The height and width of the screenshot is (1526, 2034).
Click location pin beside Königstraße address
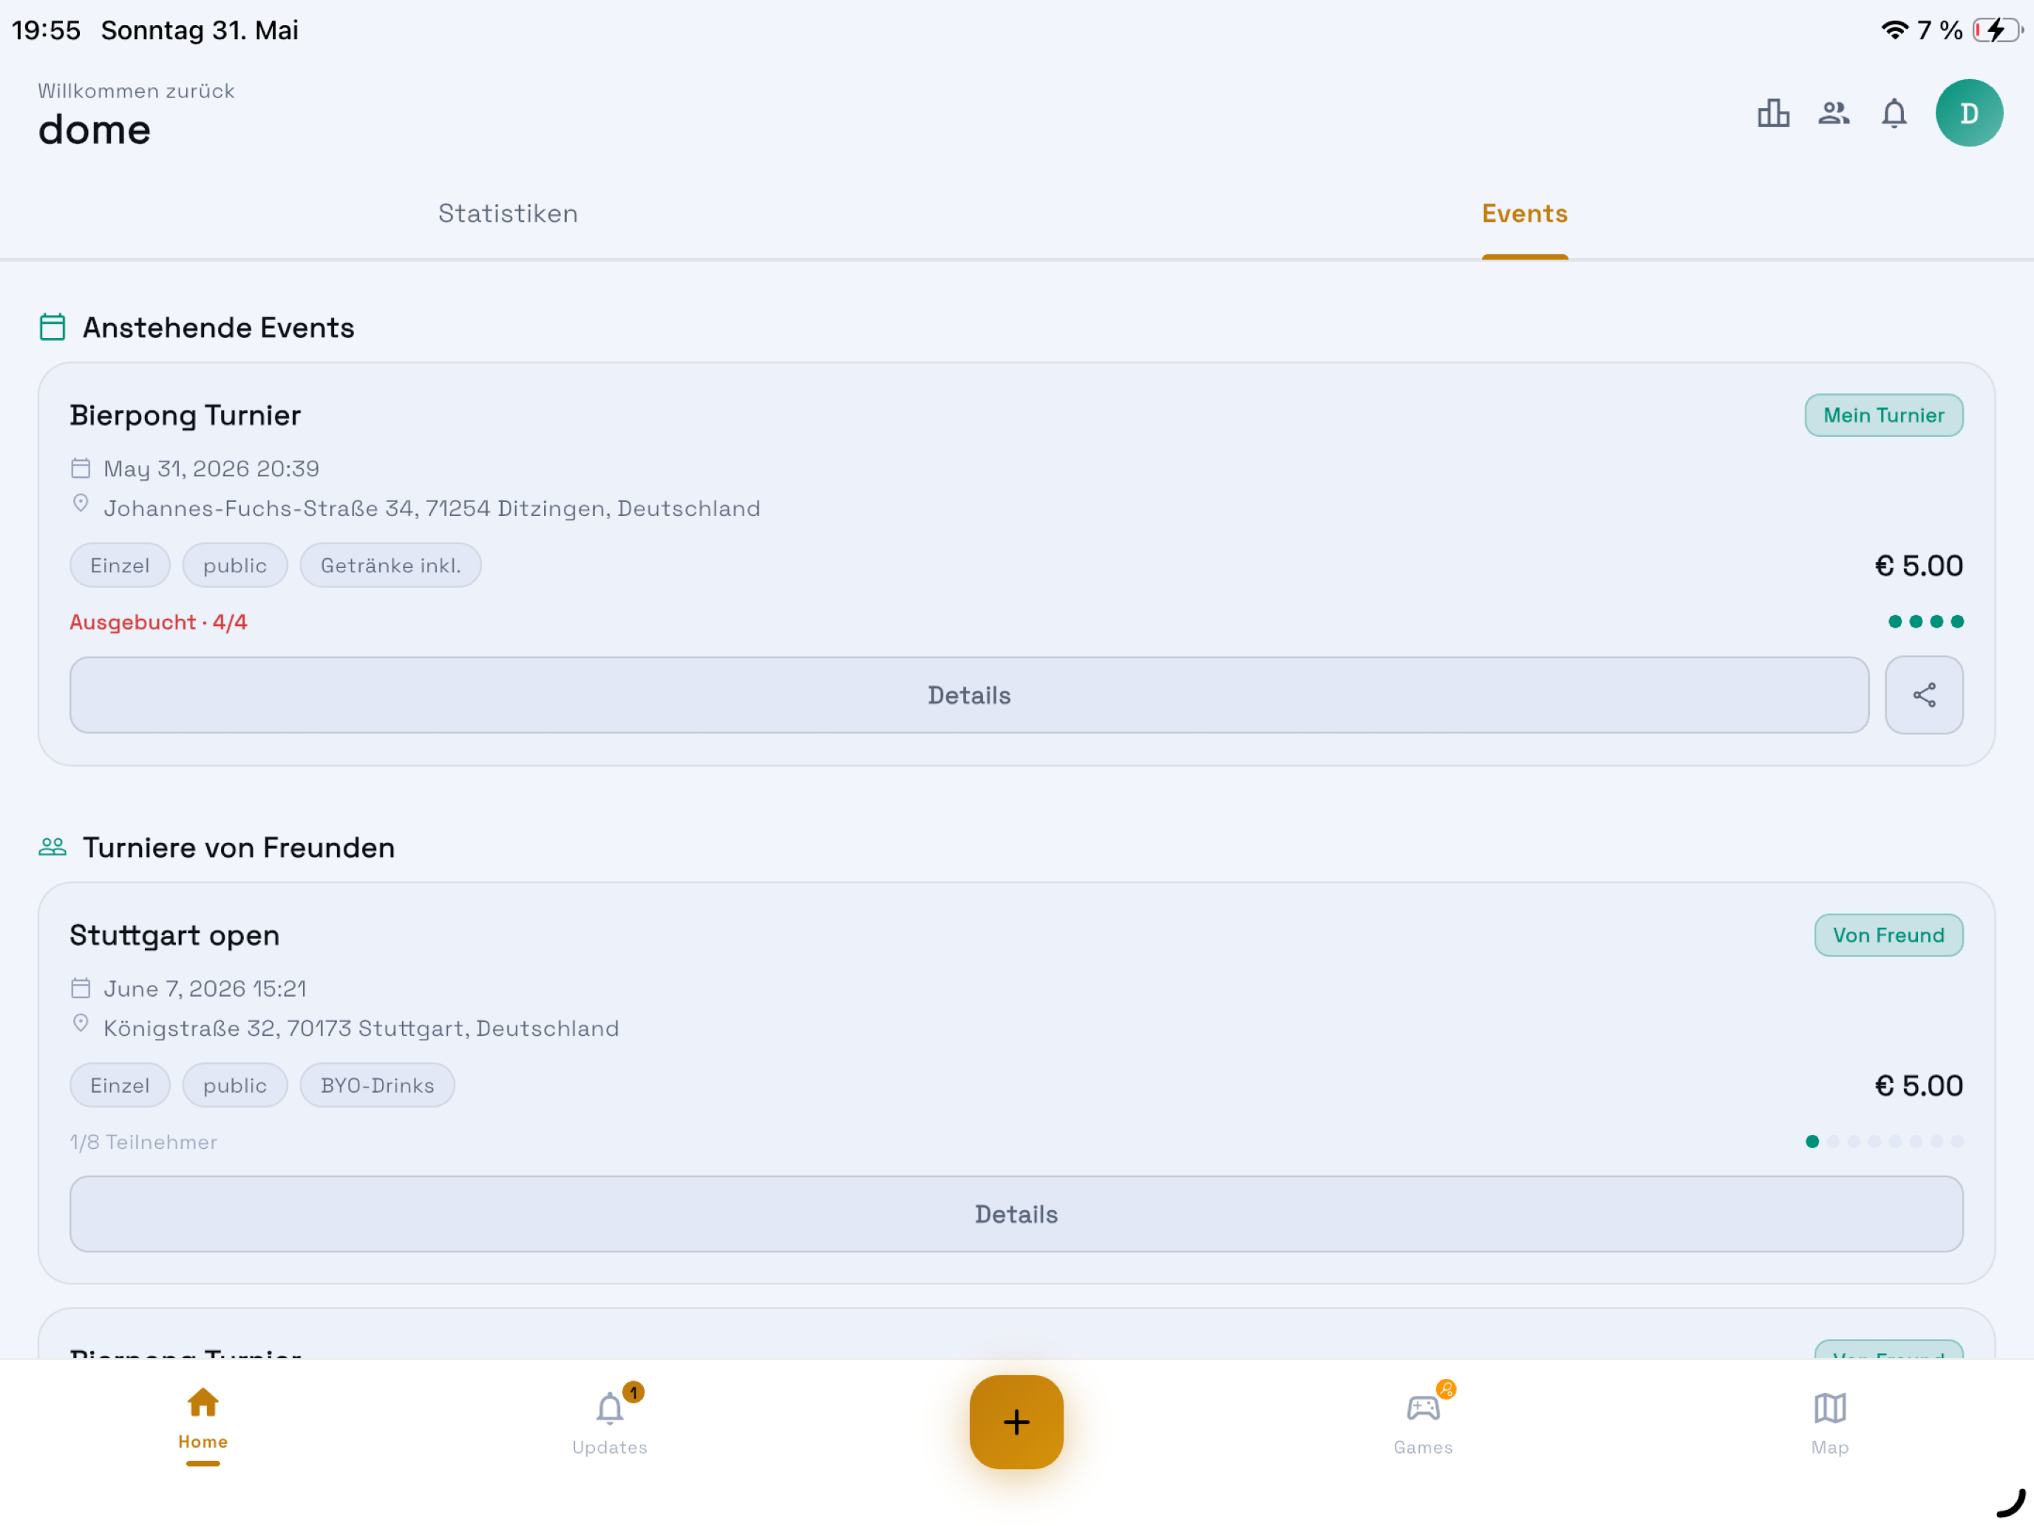click(x=81, y=1024)
